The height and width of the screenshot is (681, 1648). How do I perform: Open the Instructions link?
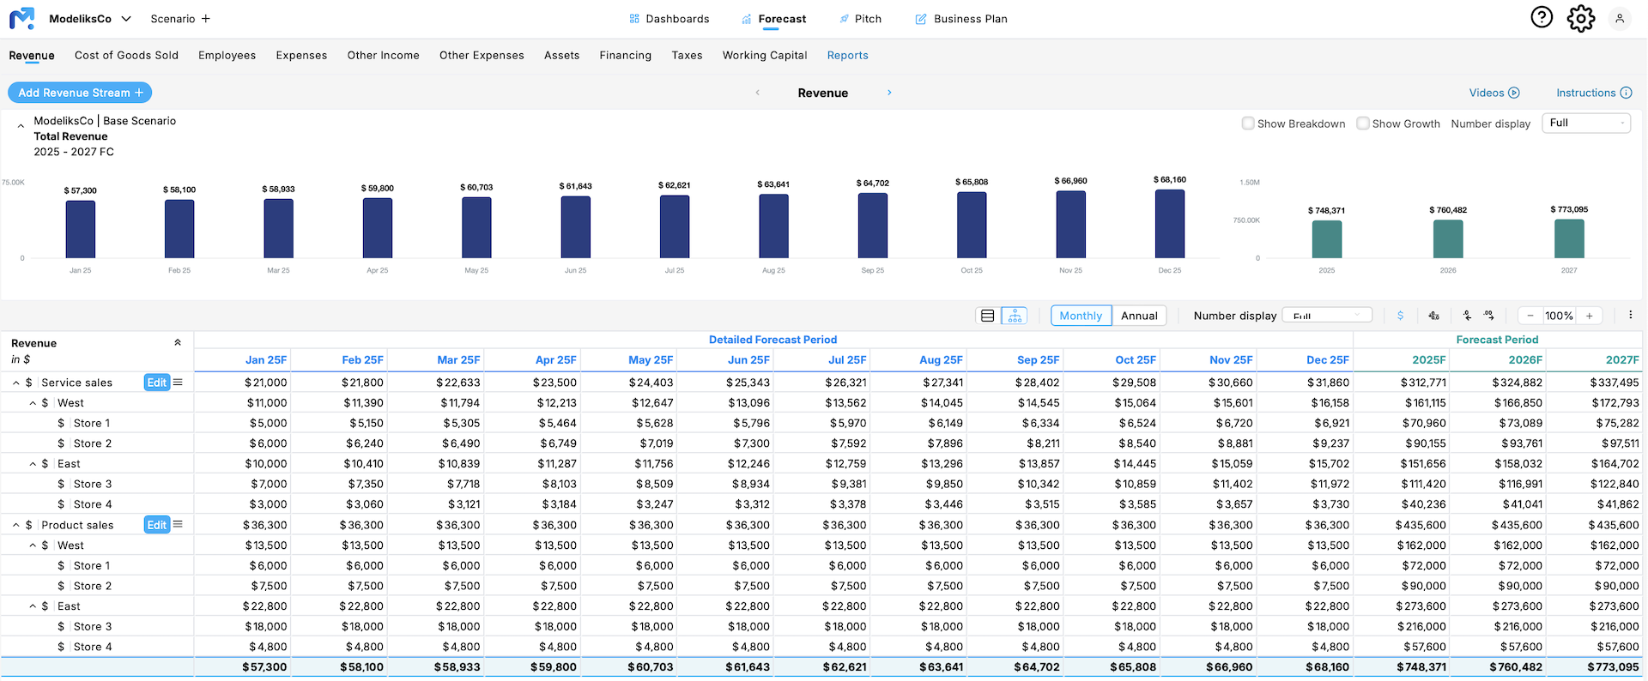[x=1593, y=93]
